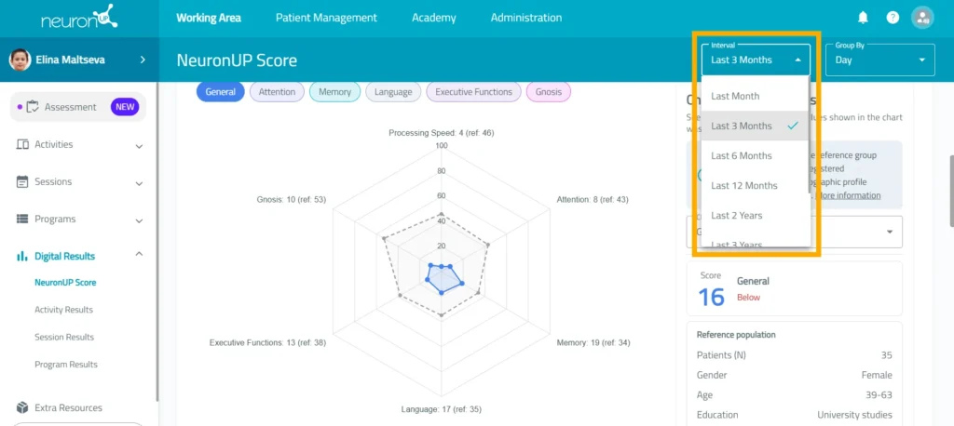Open the user account avatar menu
Image resolution: width=954 pixels, height=426 pixels.
tap(922, 18)
